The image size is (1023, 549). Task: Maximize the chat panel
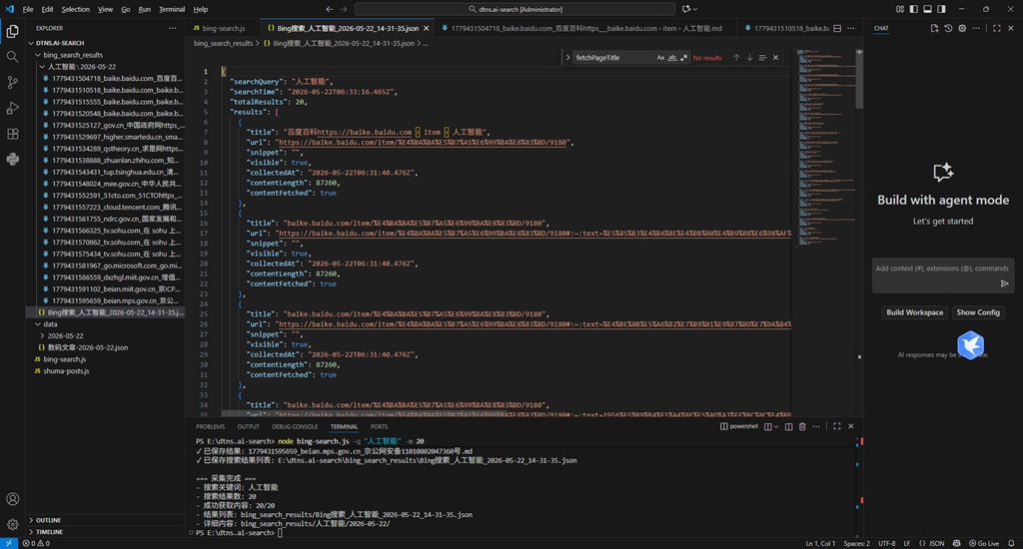coord(996,28)
